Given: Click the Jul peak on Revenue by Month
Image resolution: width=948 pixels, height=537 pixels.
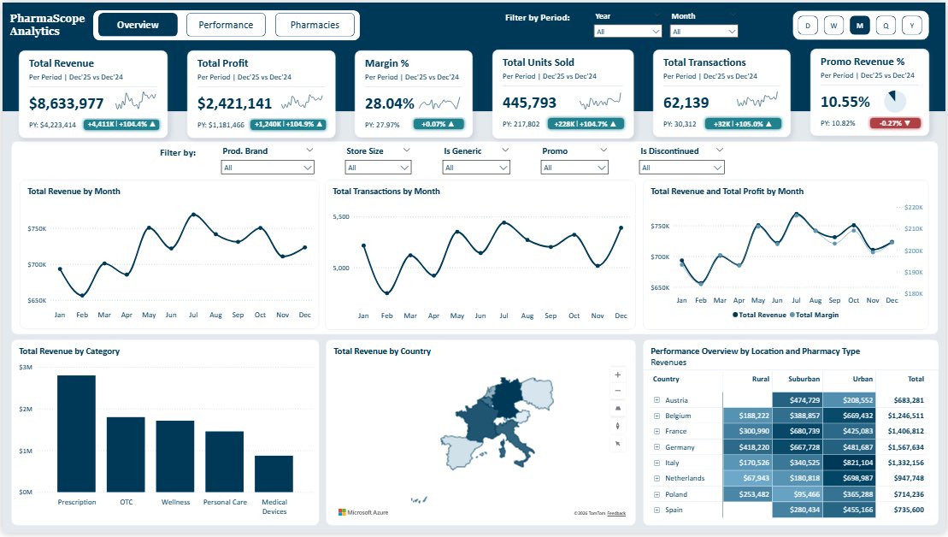Looking at the screenshot, I should (193, 214).
